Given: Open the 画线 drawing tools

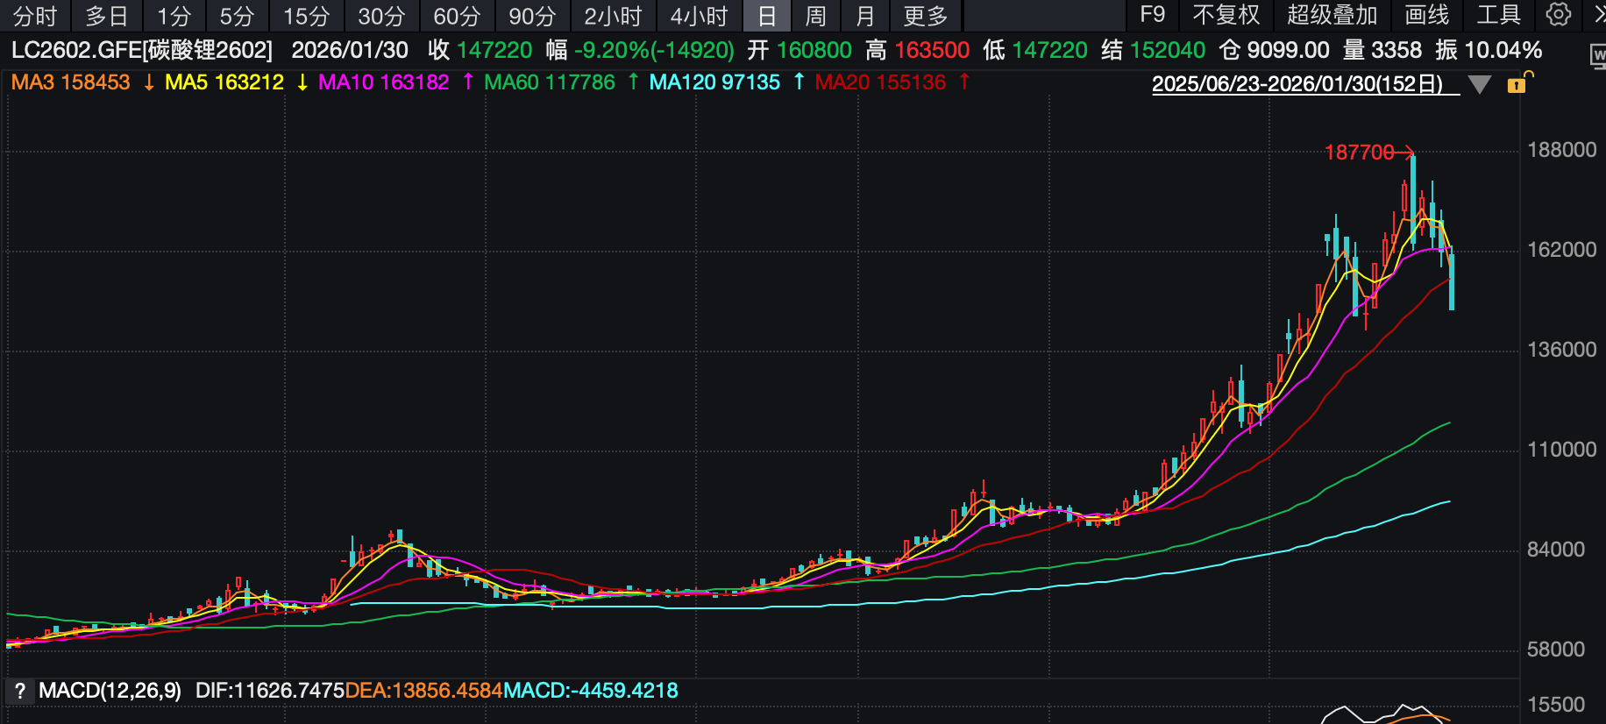Looking at the screenshot, I should 1426,15.
